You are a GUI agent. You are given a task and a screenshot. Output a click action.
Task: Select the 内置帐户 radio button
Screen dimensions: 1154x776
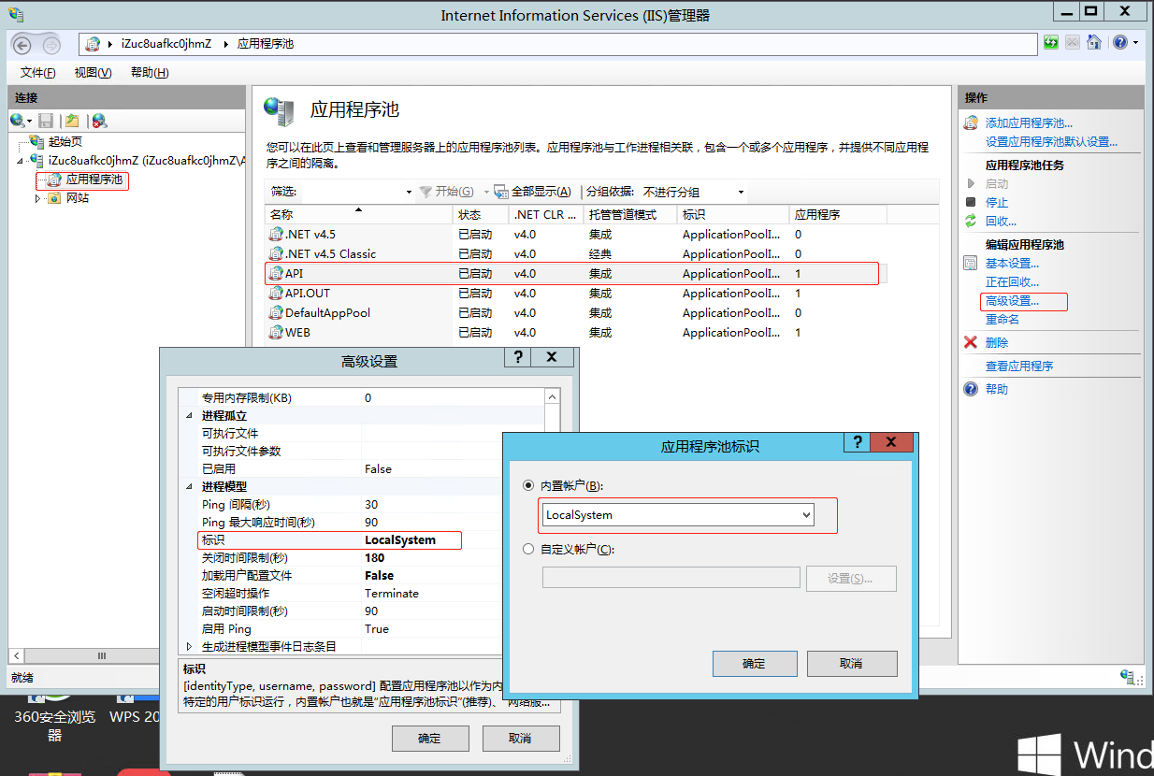pyautogui.click(x=529, y=486)
